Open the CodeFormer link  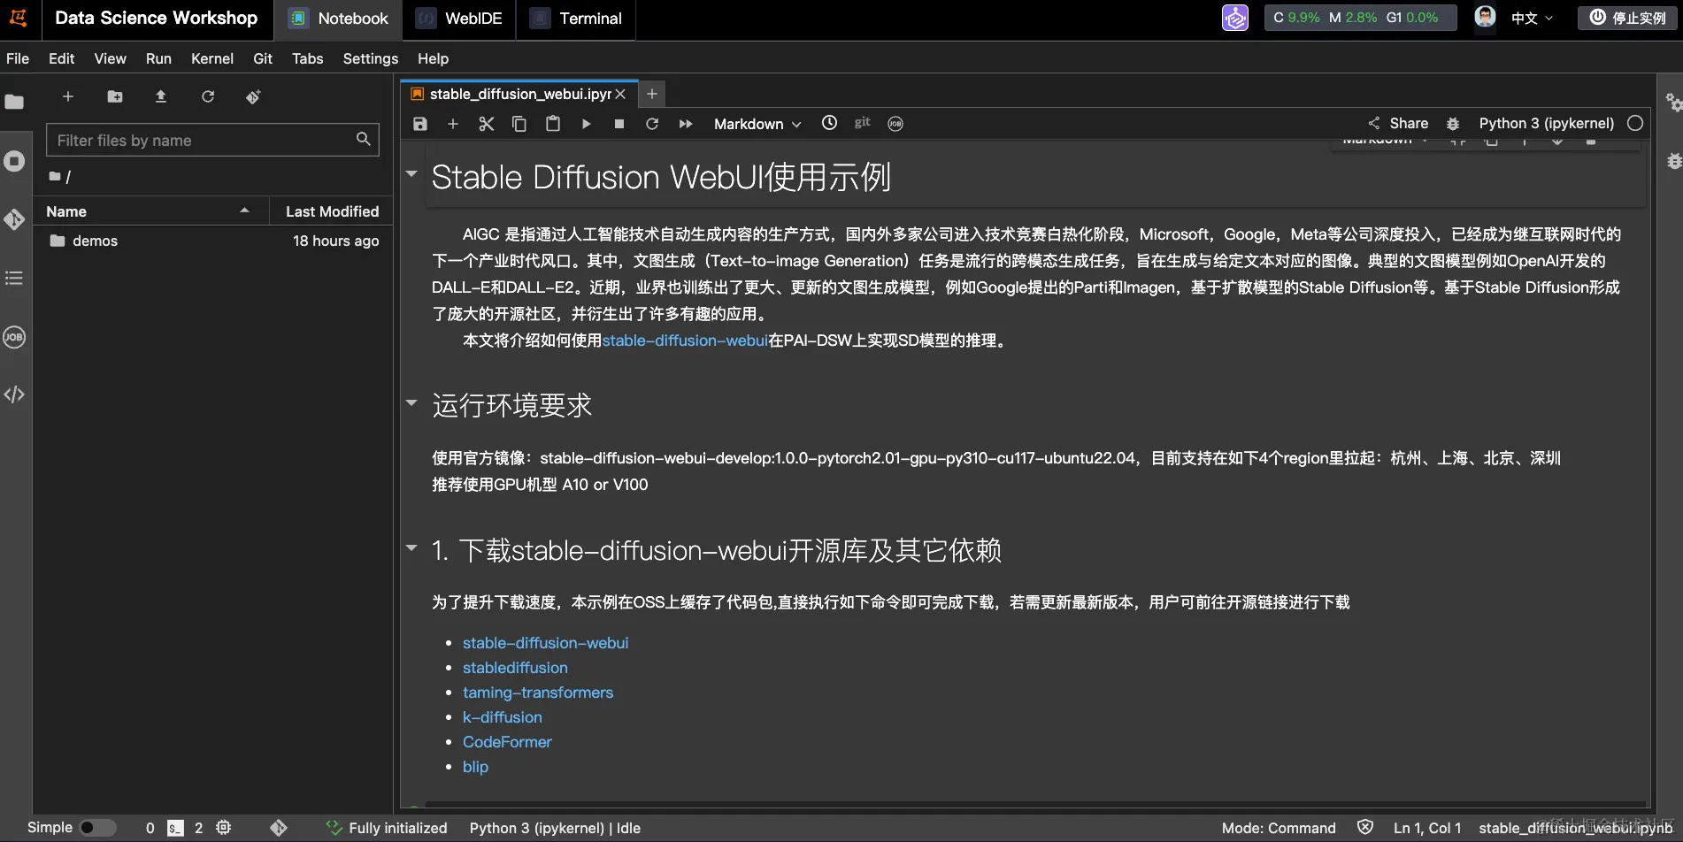coord(507,742)
